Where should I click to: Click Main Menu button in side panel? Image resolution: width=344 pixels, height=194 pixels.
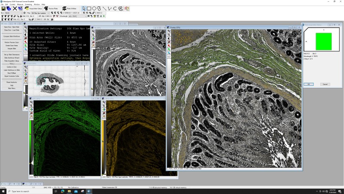coord(12,88)
